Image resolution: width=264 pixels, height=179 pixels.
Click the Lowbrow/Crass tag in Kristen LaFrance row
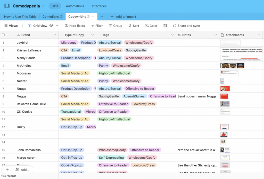(x=110, y=50)
